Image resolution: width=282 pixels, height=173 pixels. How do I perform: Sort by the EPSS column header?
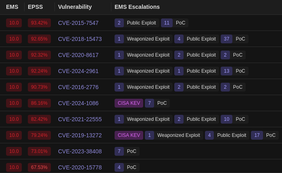pyautogui.click(x=35, y=7)
